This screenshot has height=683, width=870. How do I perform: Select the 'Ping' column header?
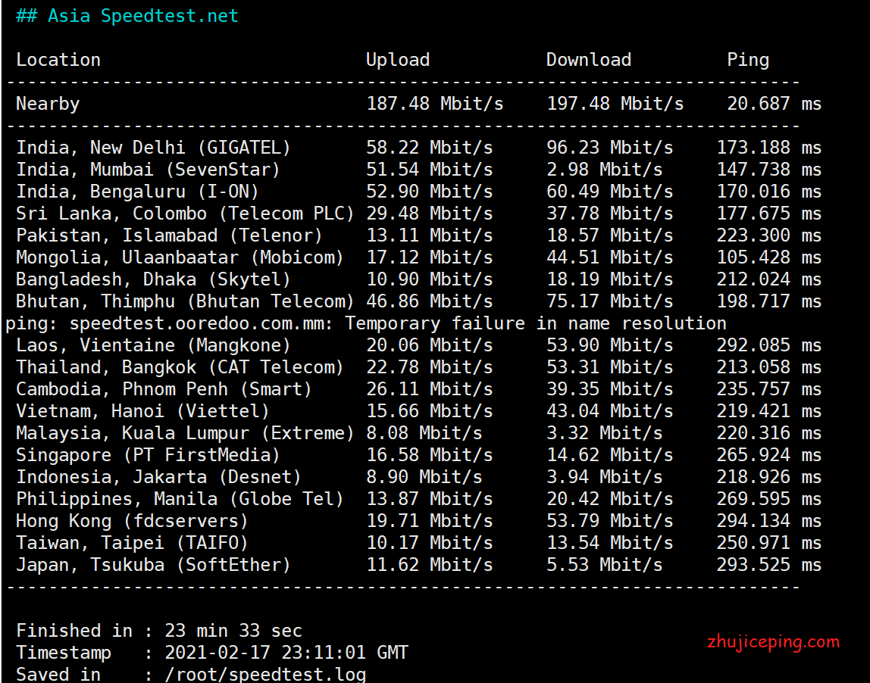pyautogui.click(x=748, y=60)
